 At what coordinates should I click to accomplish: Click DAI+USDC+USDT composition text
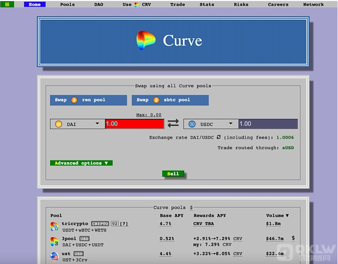tap(83, 245)
